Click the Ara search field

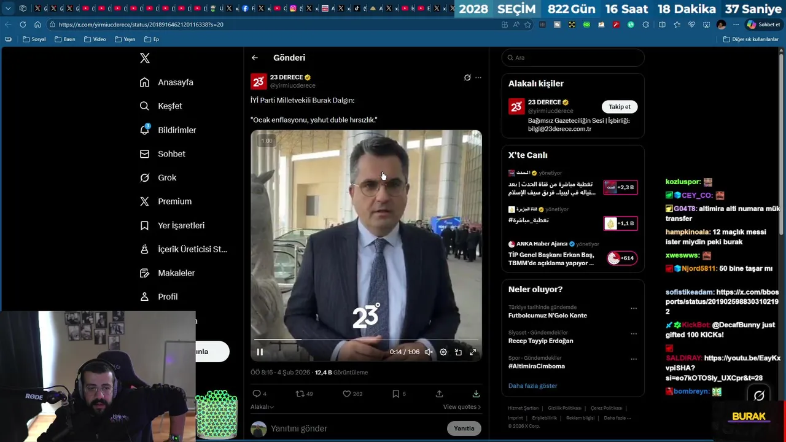click(x=573, y=58)
